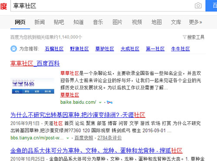Open recommended link 野狼社区
The height and width of the screenshot is (161, 217).
[x=79, y=49]
